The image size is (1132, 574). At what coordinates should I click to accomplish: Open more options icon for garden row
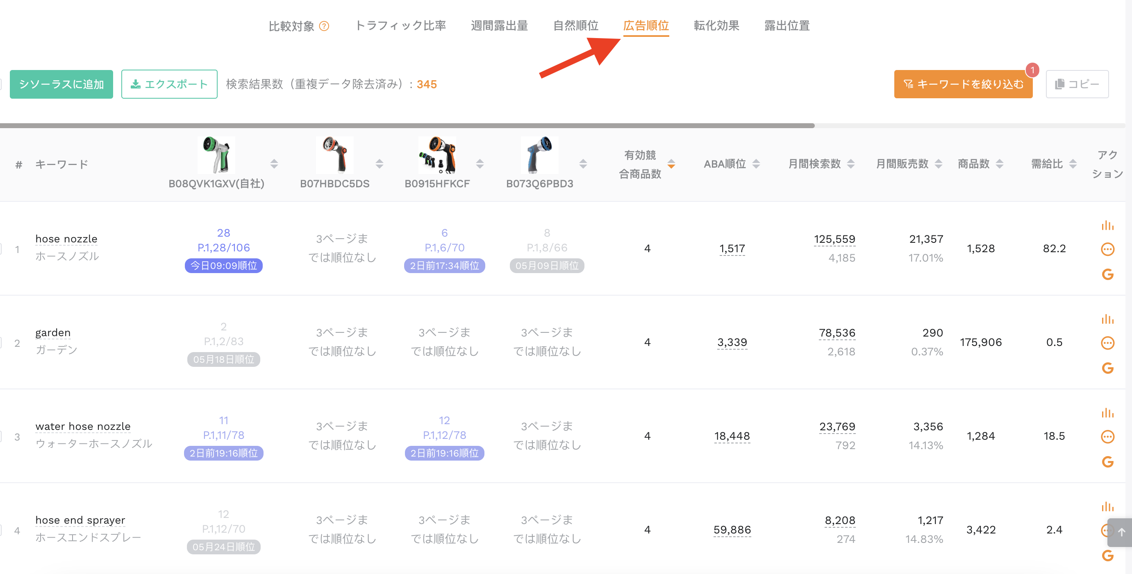pos(1107,343)
